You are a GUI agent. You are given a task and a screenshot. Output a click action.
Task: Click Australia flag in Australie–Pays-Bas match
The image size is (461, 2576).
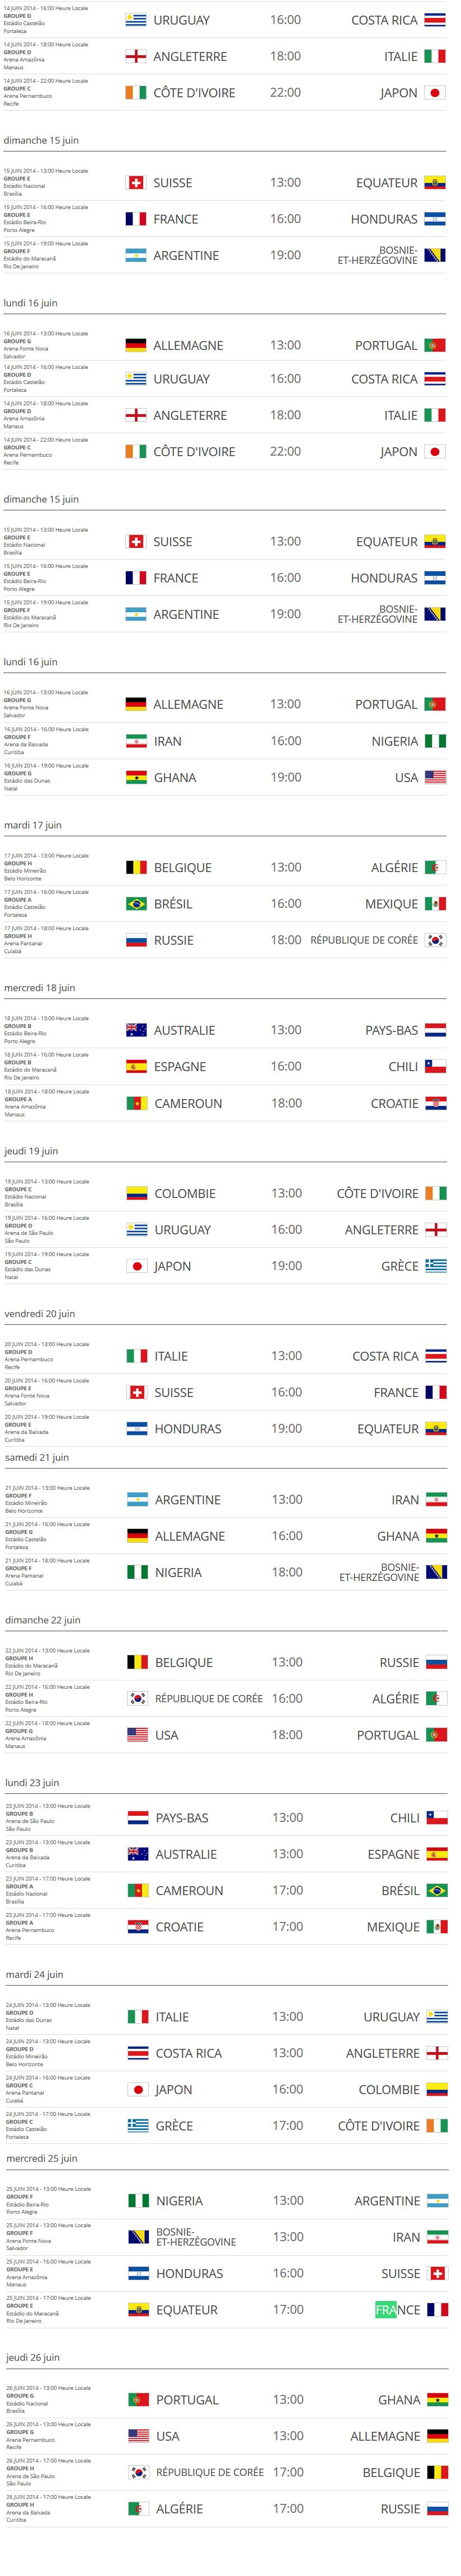pyautogui.click(x=136, y=1030)
